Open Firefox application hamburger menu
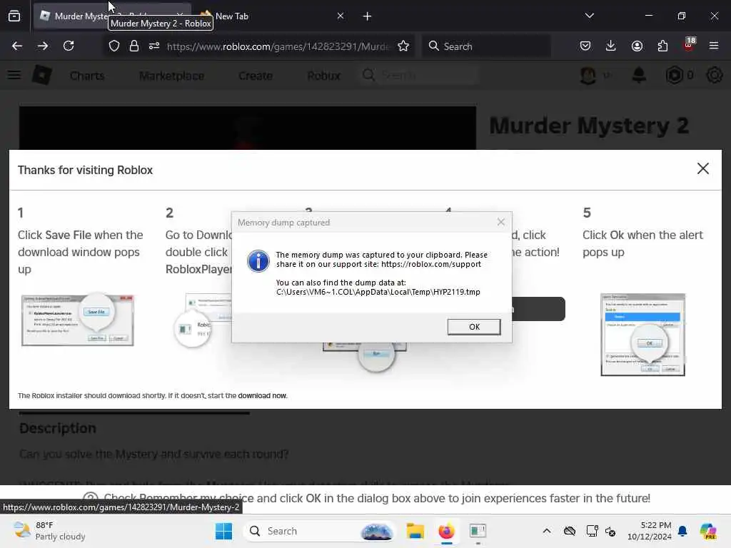Viewport: 731px width, 548px height. click(713, 46)
